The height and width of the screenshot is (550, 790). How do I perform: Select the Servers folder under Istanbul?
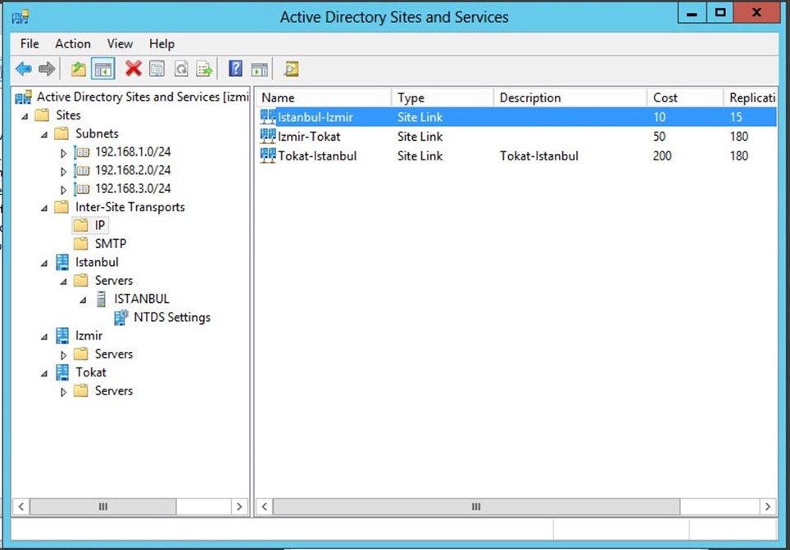point(103,280)
